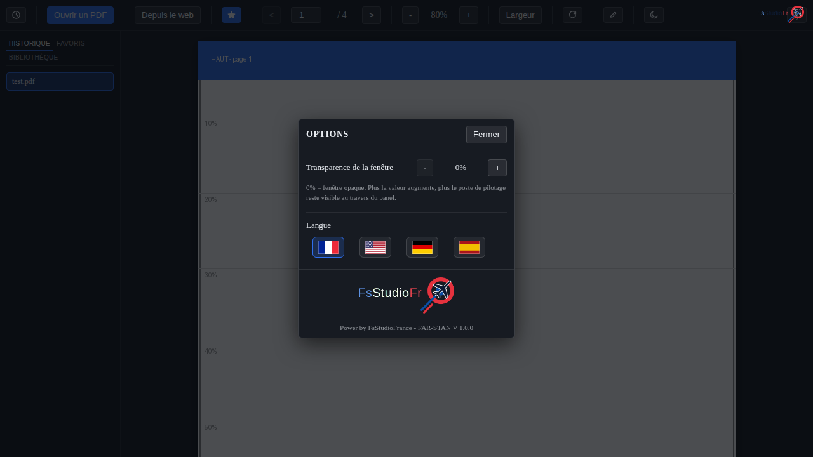
Task: Decrease window transparency with minus button
Action: 425,168
